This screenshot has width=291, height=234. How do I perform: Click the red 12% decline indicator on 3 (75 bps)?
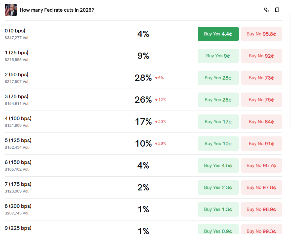(x=160, y=99)
